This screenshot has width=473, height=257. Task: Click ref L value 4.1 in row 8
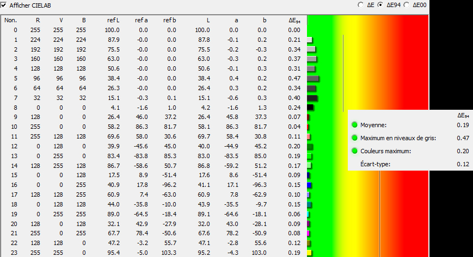coord(115,108)
